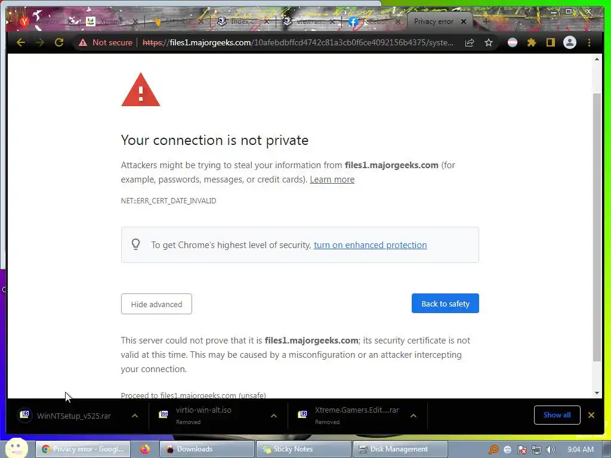Proceed to files1.majorgeeks.com (unsafe) link

tap(193, 395)
